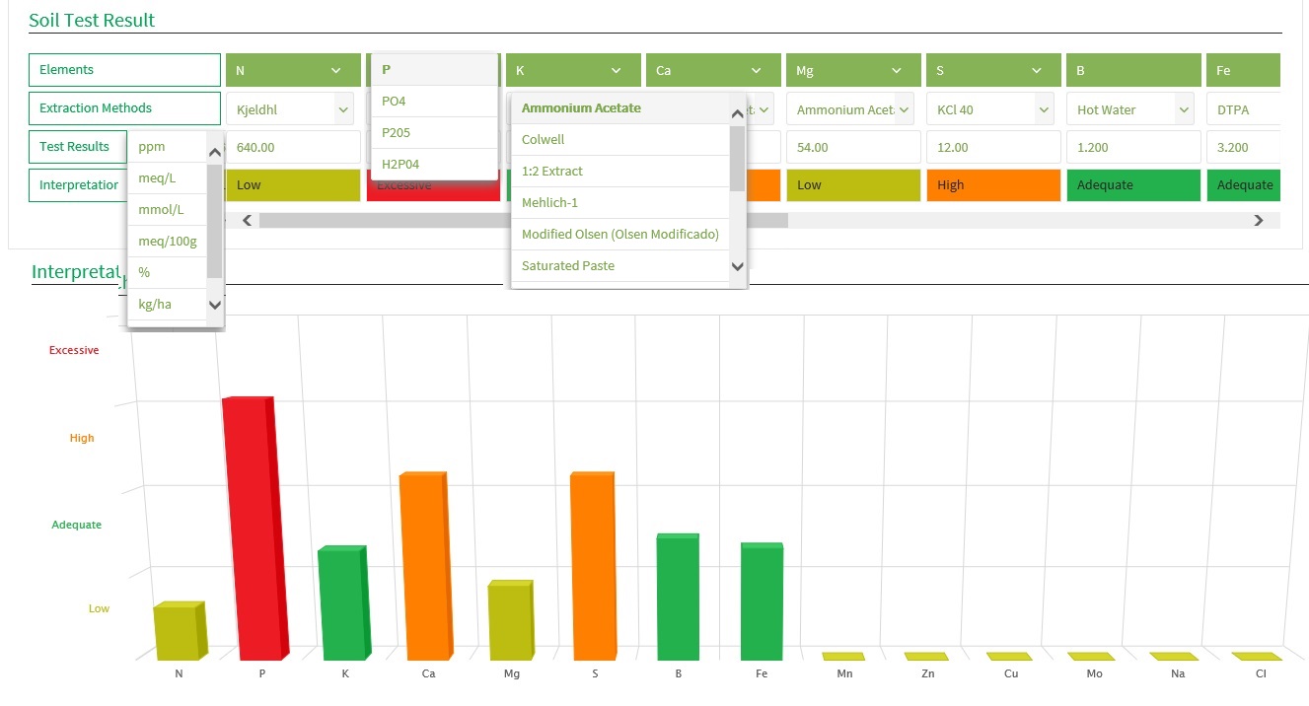Click the horizontal scrollbar thumb of the table
The height and width of the screenshot is (706, 1309).
click(x=523, y=221)
